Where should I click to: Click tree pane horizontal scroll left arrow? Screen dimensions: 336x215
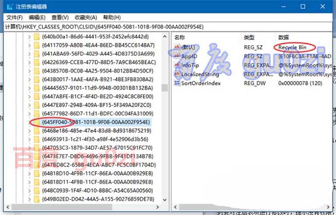[x=8, y=207]
